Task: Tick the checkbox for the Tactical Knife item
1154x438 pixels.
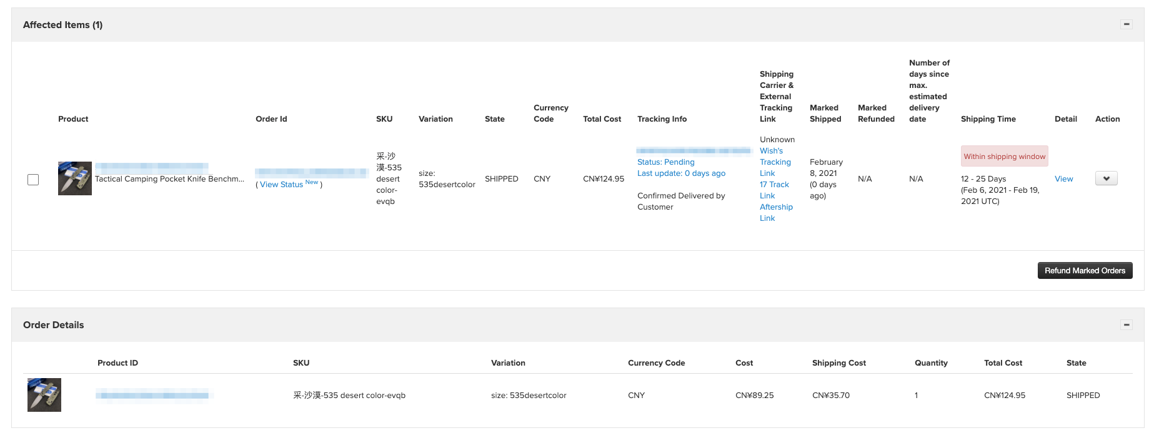Action: click(33, 180)
